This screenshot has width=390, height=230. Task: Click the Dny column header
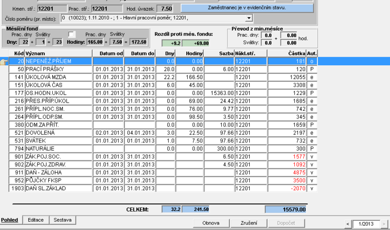point(165,53)
